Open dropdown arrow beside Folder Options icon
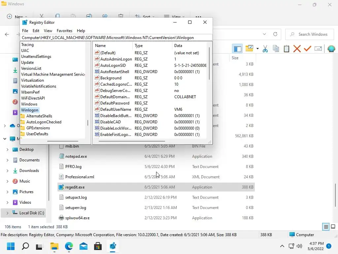The width and height of the screenshot is (338, 254). [257, 49]
